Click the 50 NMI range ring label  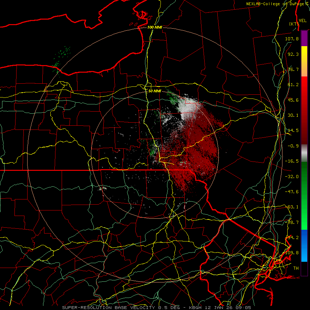(x=155, y=91)
